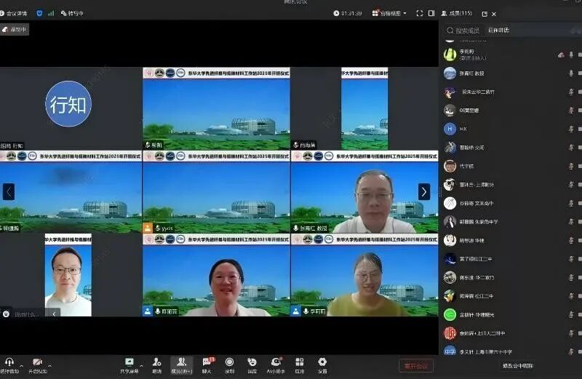Viewport: 582px width, 379px height.
Task: Select the yyds participant video tile
Action: 216,192
